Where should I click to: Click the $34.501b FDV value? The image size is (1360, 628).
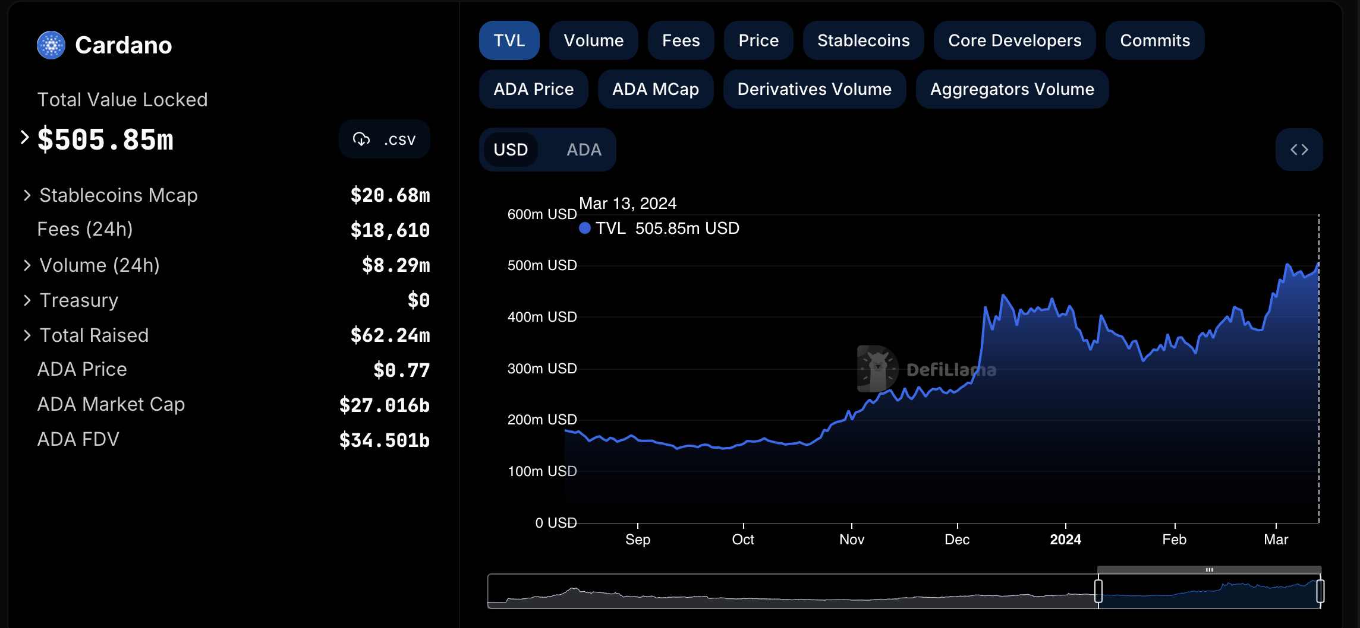pyautogui.click(x=385, y=440)
